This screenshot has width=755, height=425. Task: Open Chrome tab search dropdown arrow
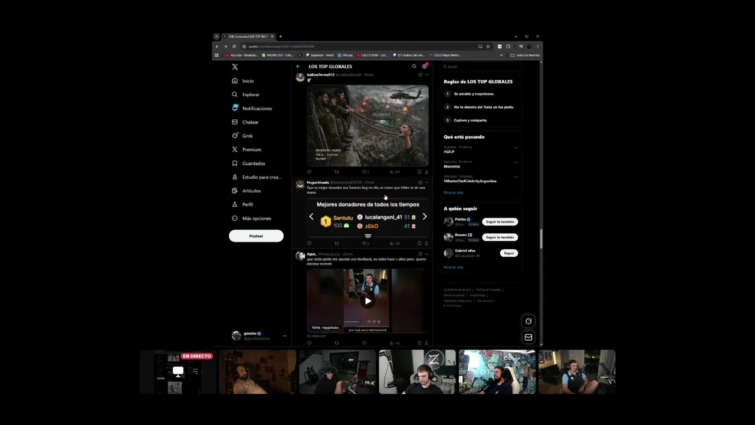(216, 37)
